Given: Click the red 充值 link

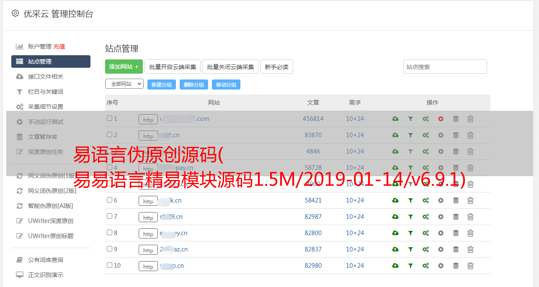Looking at the screenshot, I should [59, 46].
